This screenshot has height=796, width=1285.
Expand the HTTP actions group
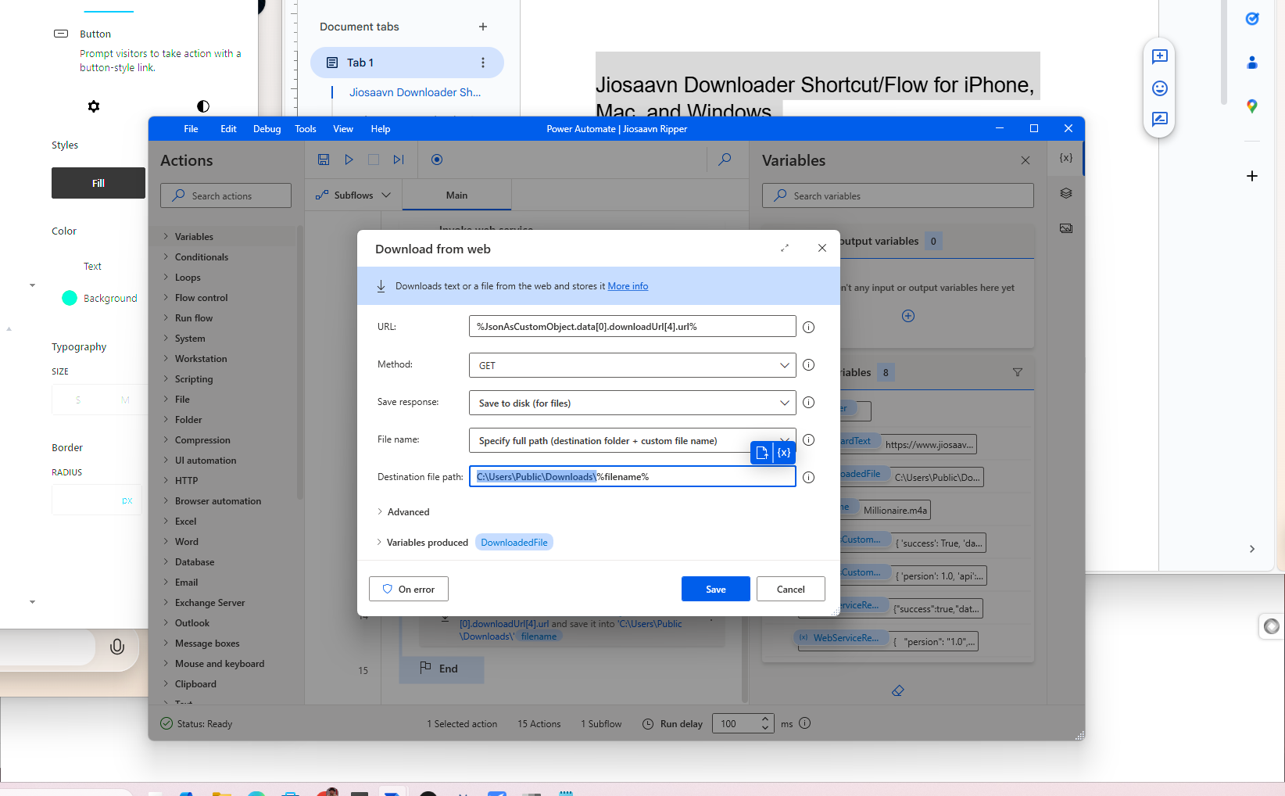coord(185,480)
